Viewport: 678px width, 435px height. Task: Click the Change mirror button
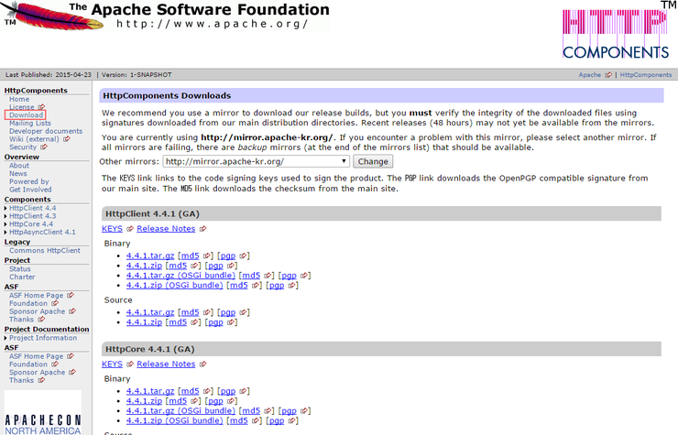373,161
